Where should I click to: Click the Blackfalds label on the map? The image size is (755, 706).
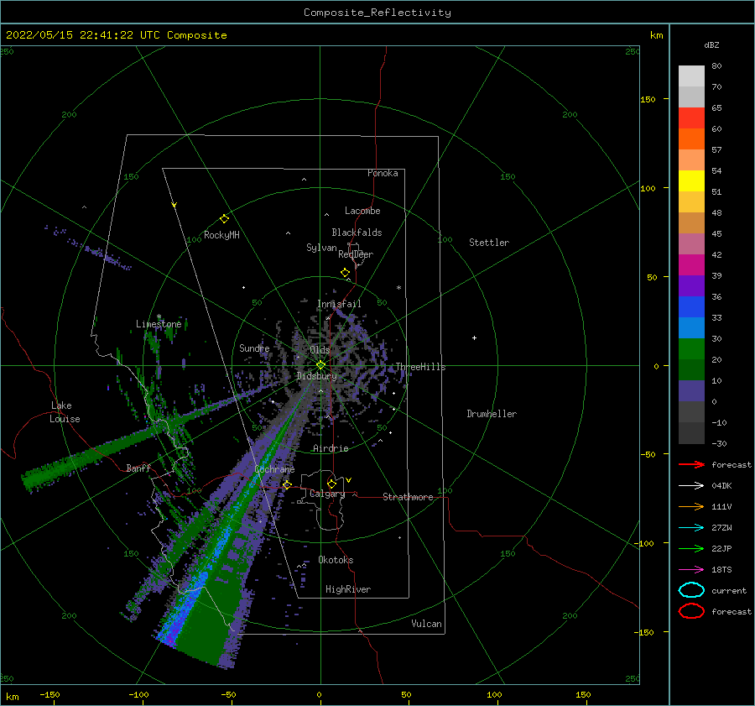coord(357,233)
